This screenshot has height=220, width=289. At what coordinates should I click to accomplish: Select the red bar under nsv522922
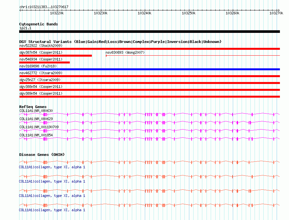149,49
